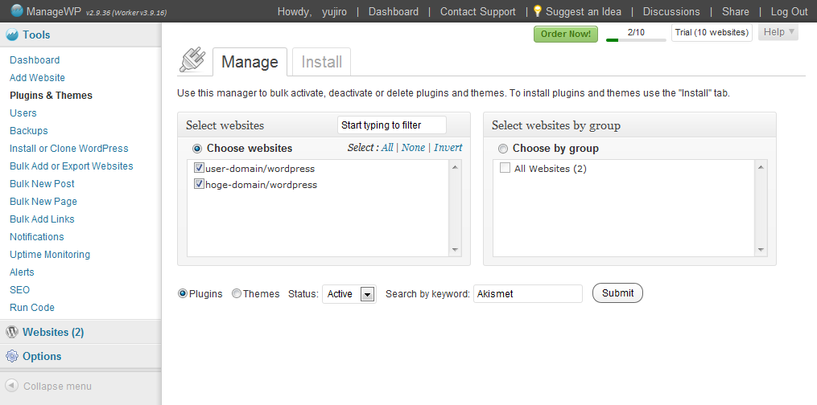Click the green Order Now! button
817x405 pixels.
[x=565, y=35]
